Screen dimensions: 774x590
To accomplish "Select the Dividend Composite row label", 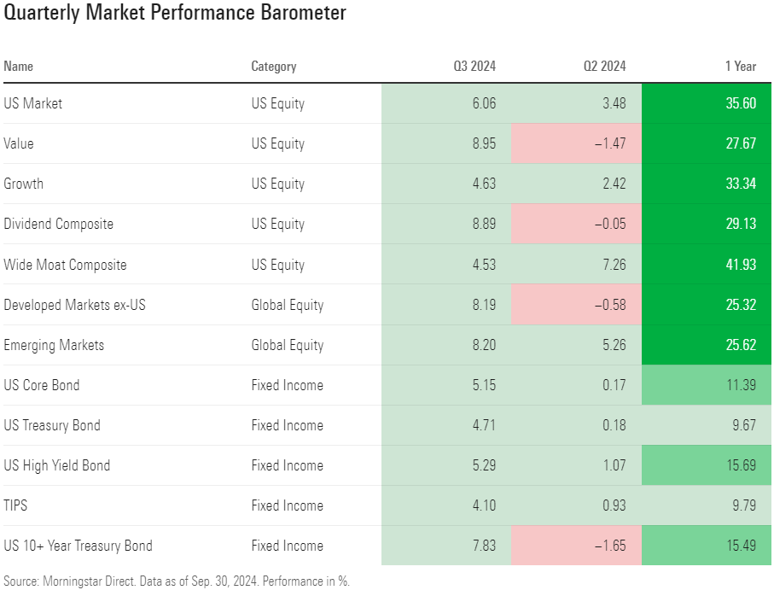I will [x=58, y=224].
